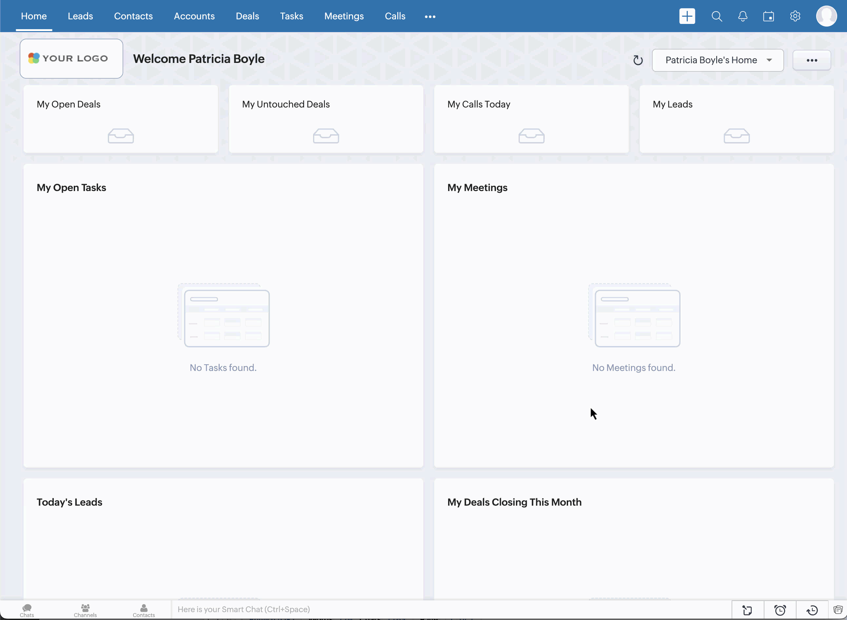The image size is (847, 620).
Task: Click the YOUR LOGO placeholder
Action: (x=71, y=59)
